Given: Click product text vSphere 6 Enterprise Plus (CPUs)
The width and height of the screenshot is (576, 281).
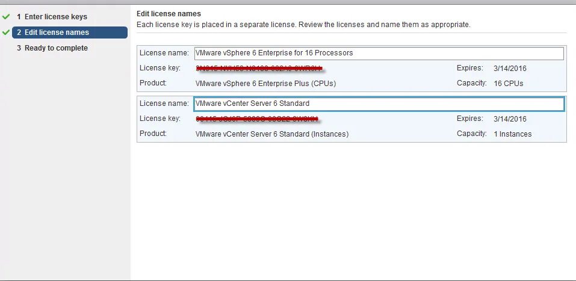Looking at the screenshot, I should click(265, 83).
